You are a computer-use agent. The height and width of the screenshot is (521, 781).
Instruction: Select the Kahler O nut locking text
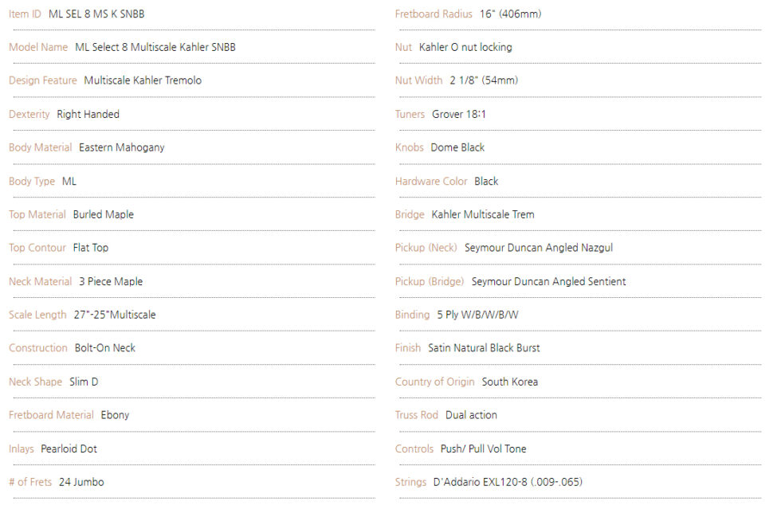(465, 47)
